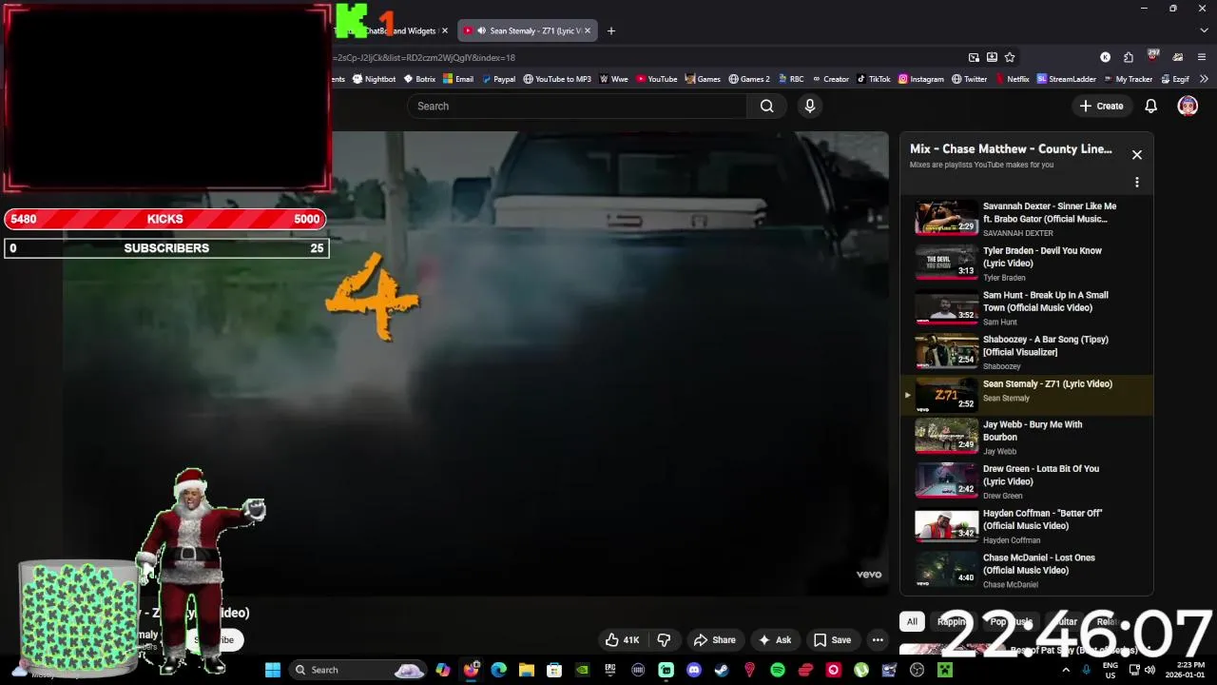Close the Sean Stemaly Z71 tab
Screen dimensions: 1217x685
(587, 30)
